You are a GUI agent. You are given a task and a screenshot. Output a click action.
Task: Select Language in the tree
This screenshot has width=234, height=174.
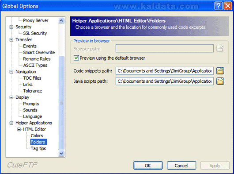[33, 116]
